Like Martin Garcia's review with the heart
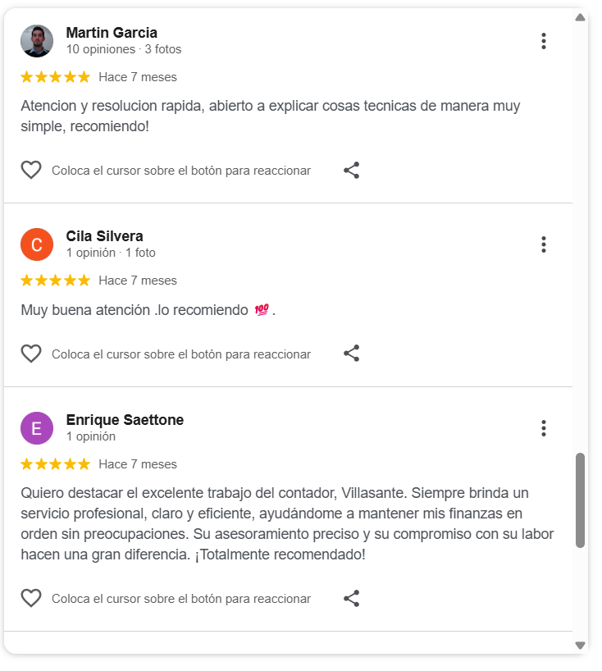602x671 pixels. pyautogui.click(x=31, y=171)
